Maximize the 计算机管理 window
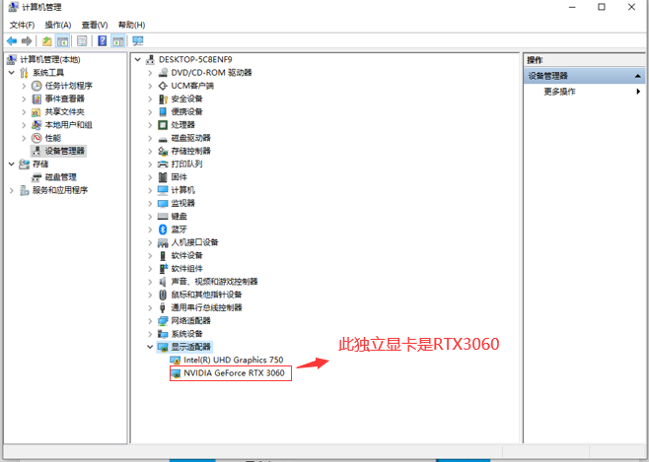 point(602,8)
